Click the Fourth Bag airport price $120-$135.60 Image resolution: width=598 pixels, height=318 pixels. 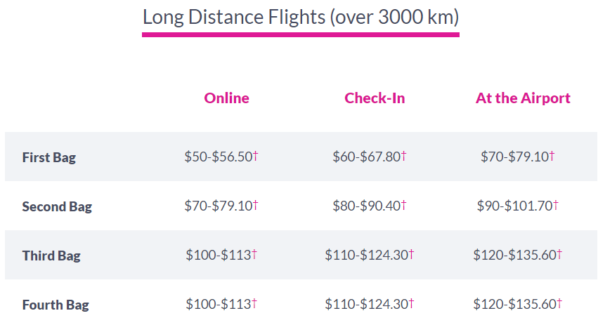(514, 304)
